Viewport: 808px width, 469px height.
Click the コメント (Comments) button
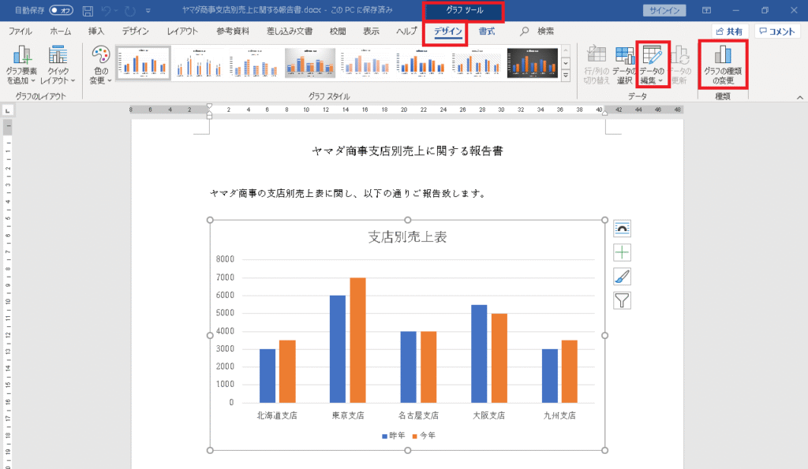click(777, 31)
